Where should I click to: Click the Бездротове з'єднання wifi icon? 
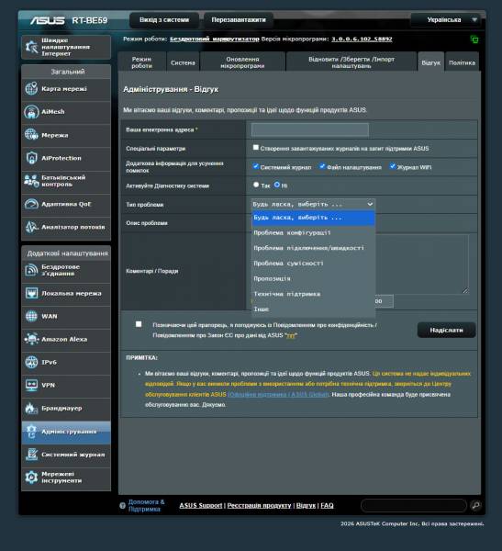click(x=31, y=270)
